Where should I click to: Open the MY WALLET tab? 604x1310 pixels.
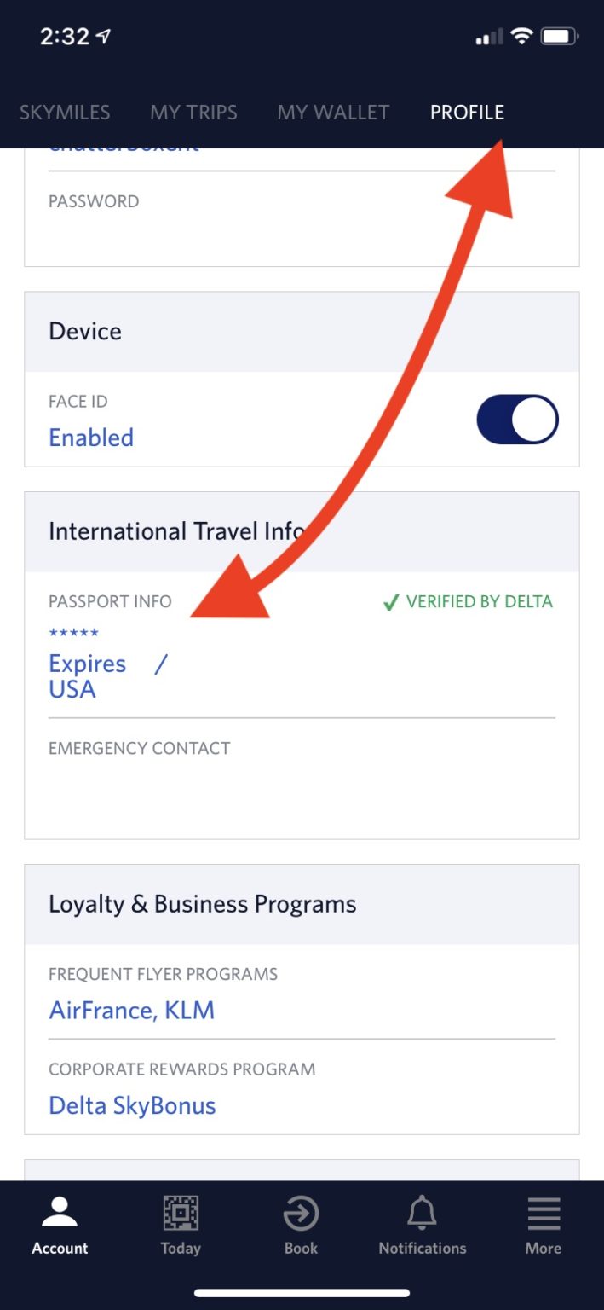[x=333, y=112]
